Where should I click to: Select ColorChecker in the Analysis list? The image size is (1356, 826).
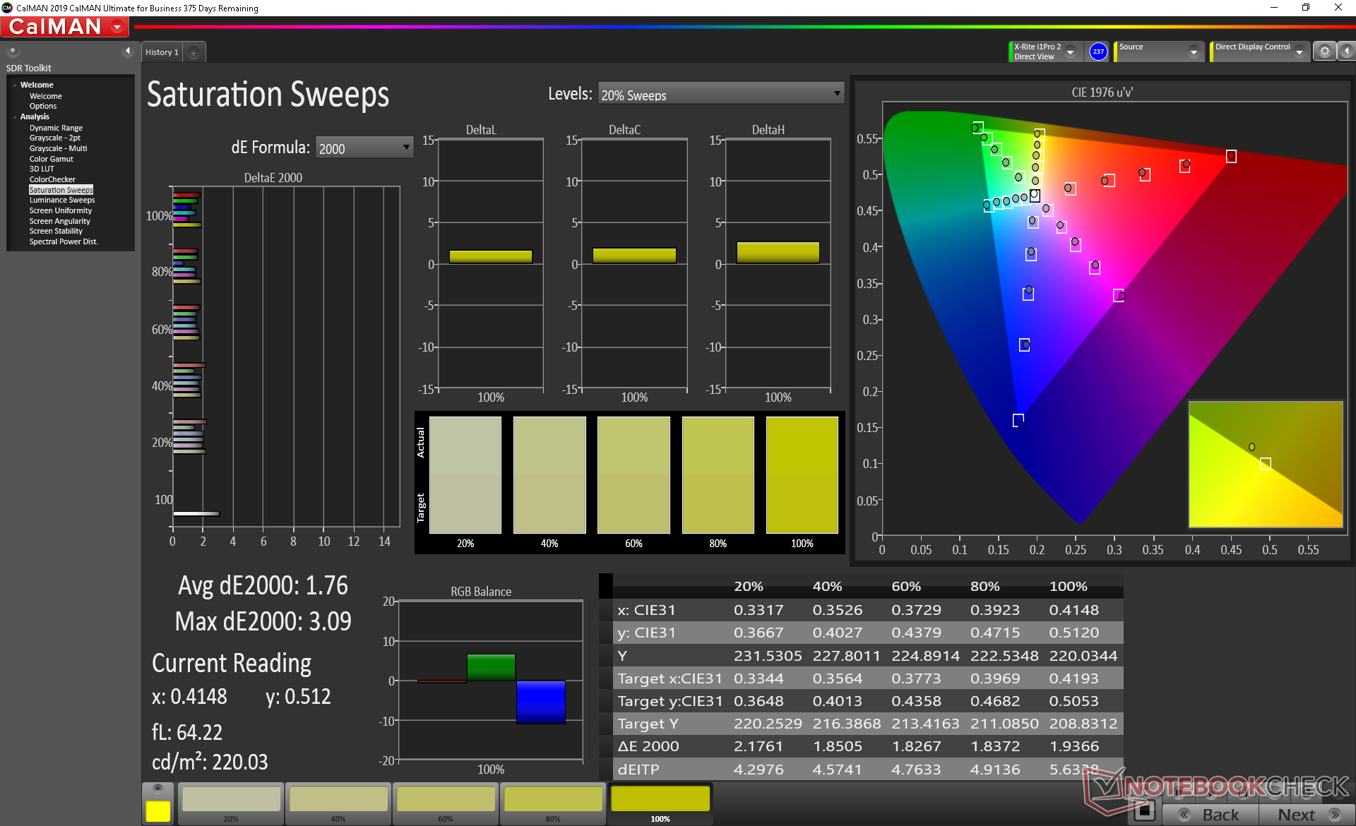52,179
